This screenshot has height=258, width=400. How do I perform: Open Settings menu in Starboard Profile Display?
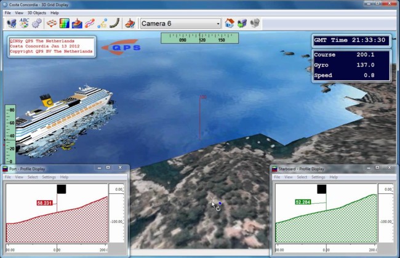318,177
